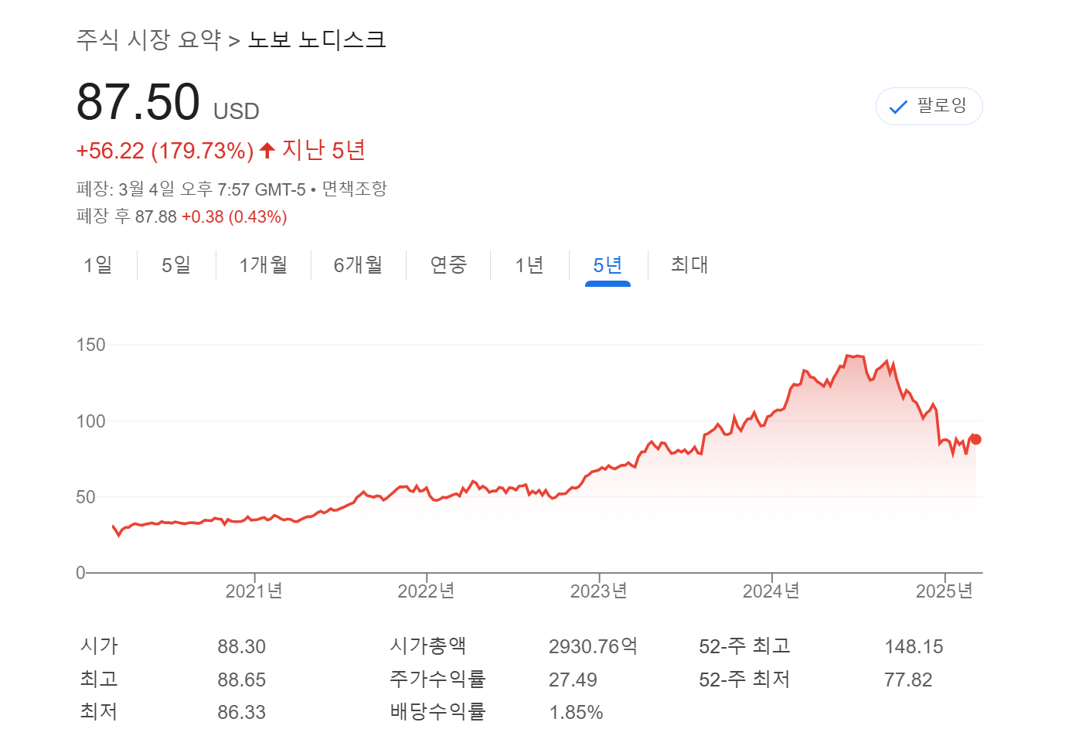The height and width of the screenshot is (729, 1079).
Task: Select the 5일 range tab
Action: 176,265
